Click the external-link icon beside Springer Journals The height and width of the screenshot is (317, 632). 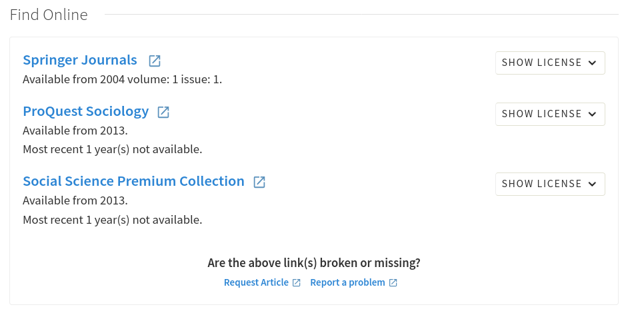point(155,61)
